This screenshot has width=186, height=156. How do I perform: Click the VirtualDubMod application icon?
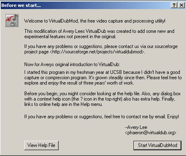point(12,21)
